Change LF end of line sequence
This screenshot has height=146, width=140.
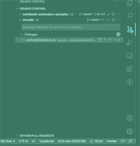[x=33, y=141]
